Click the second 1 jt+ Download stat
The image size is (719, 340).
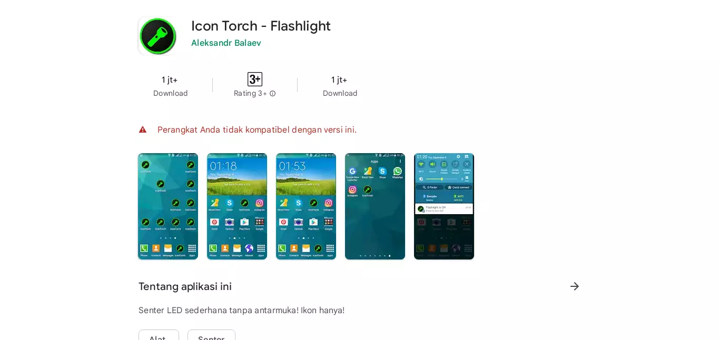click(x=340, y=86)
